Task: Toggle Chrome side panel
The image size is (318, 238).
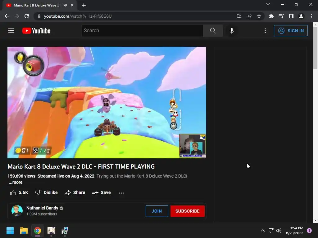Action: point(291,16)
